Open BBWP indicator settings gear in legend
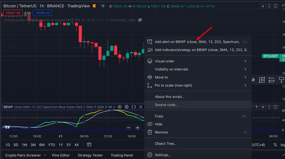 (127, 107)
